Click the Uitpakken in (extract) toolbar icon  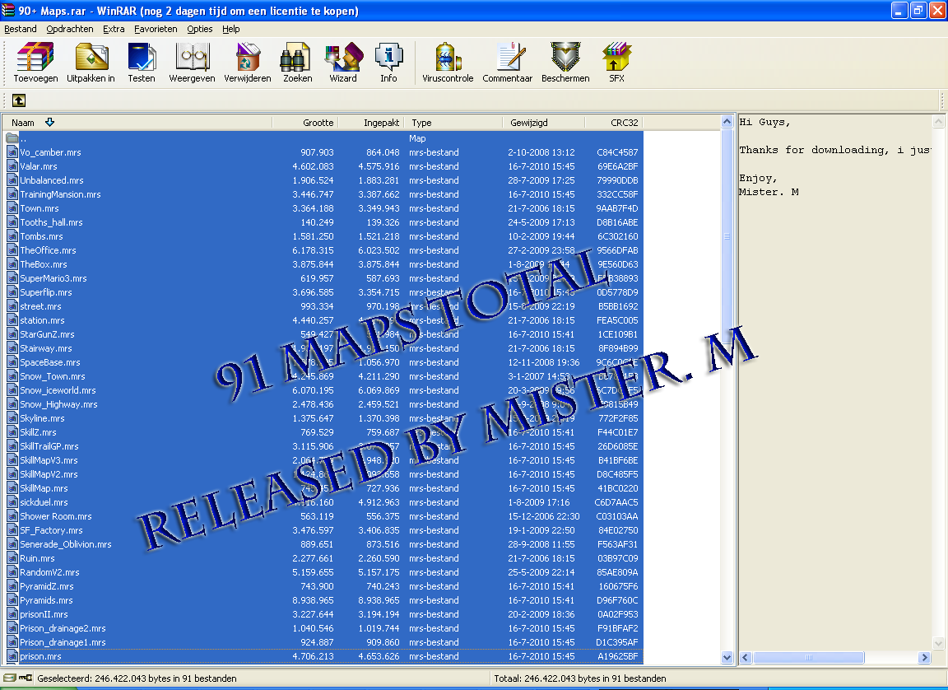91,57
